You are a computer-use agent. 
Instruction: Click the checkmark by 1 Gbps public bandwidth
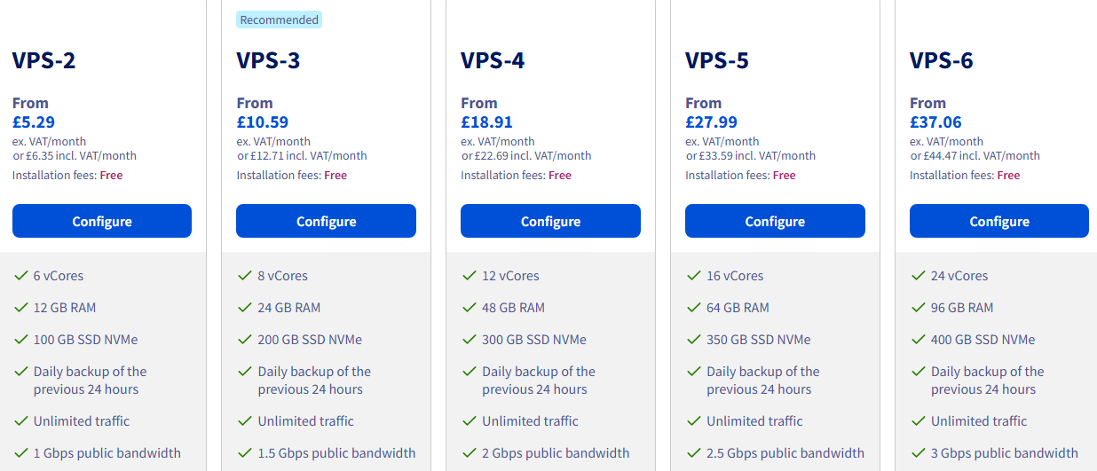tap(20, 453)
